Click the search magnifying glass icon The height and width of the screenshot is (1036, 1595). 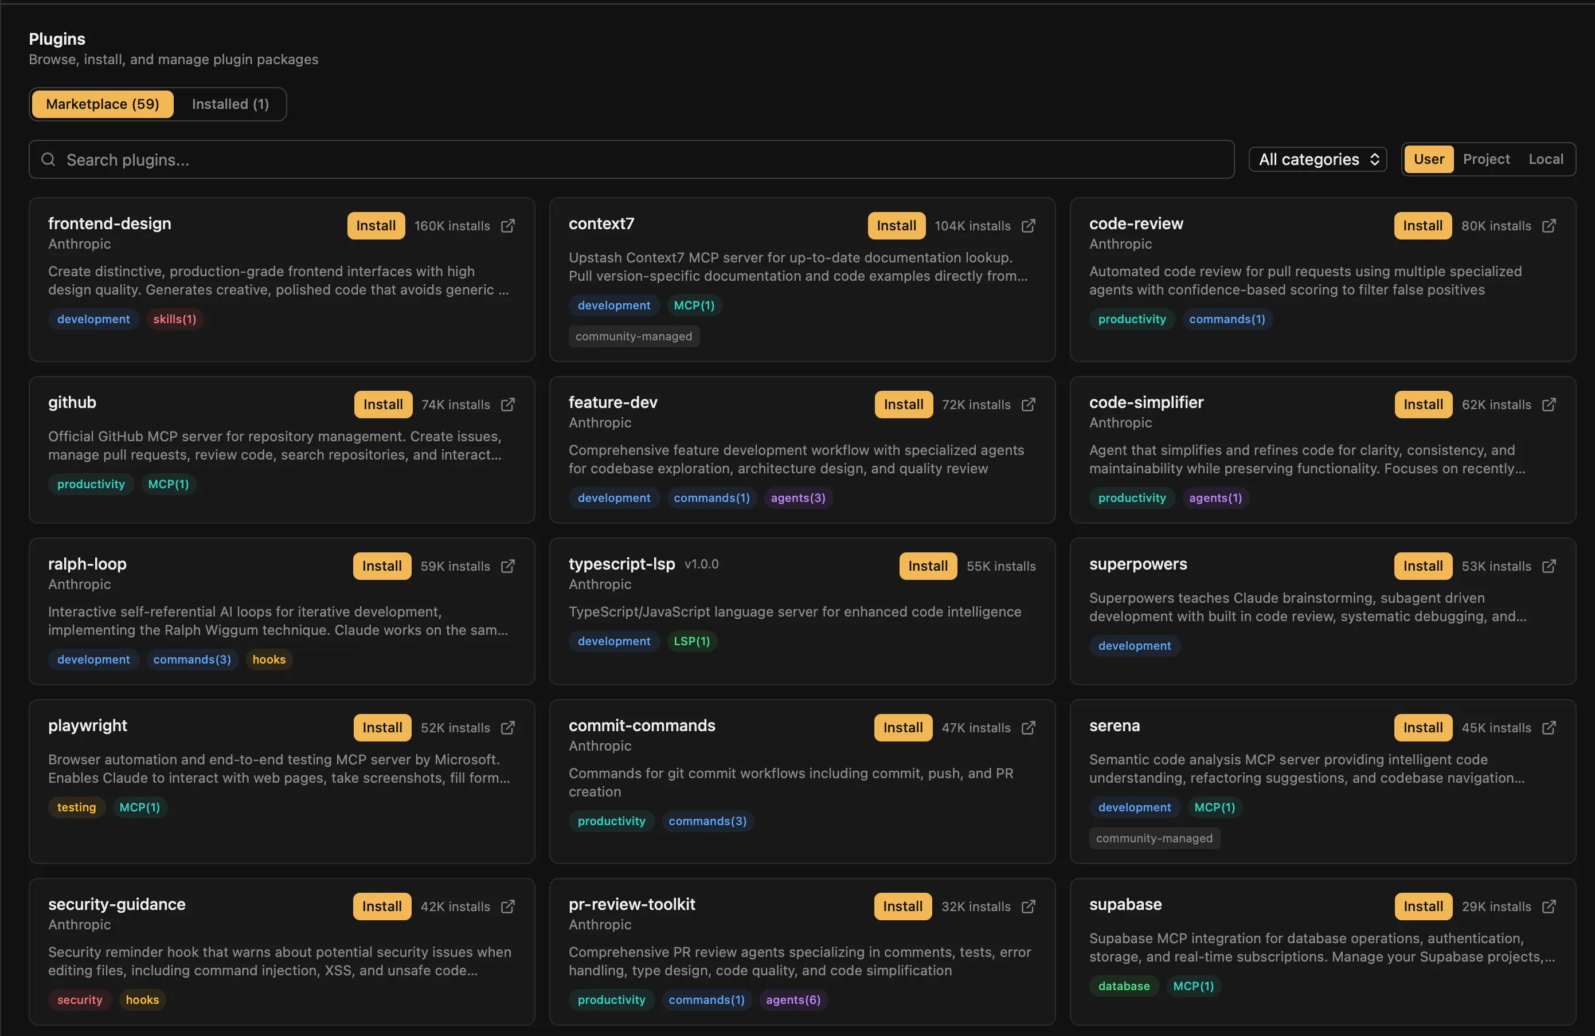point(48,159)
